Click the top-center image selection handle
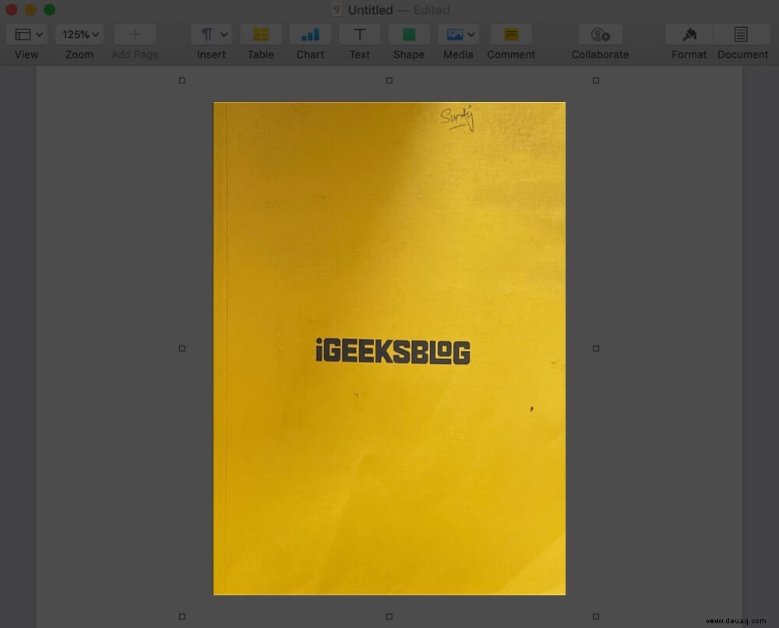779x628 pixels. tap(389, 80)
